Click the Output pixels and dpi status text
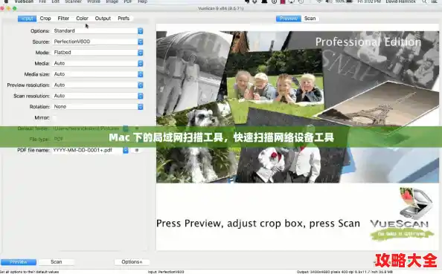 [x=345, y=272]
